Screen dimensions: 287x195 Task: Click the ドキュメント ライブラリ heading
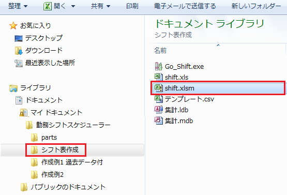(x=209, y=24)
